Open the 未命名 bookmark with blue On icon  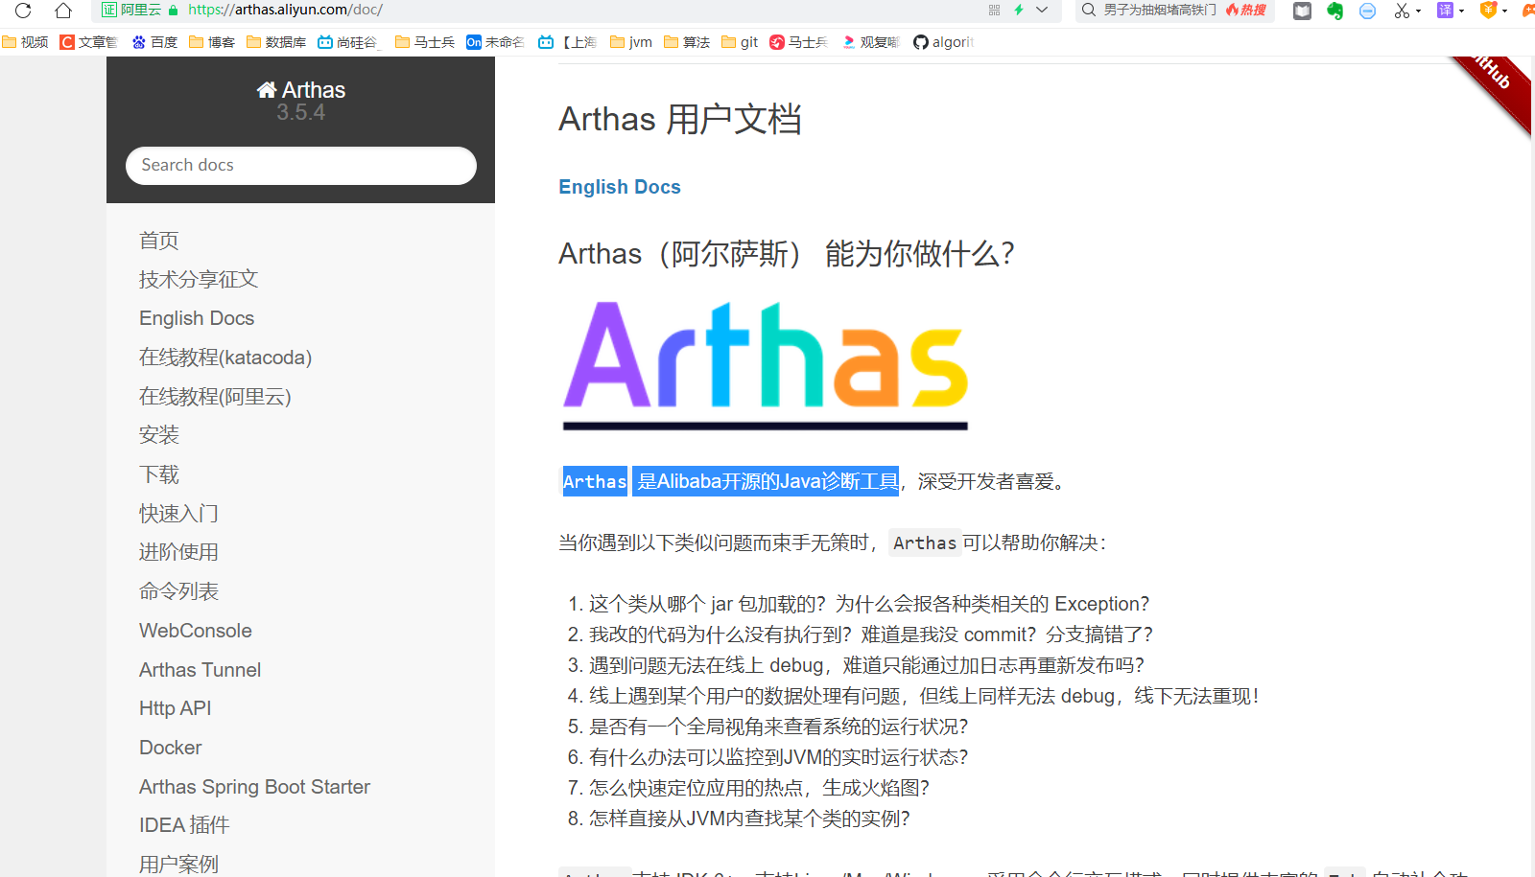click(x=495, y=42)
